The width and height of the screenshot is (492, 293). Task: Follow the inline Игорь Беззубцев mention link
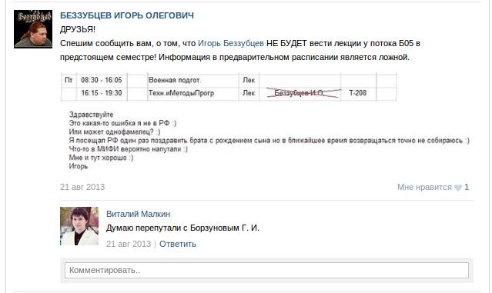pos(231,43)
